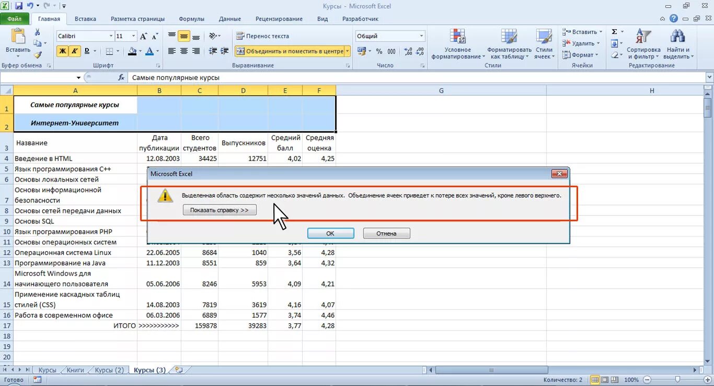
Task: Align cell text left
Action: pos(172,51)
